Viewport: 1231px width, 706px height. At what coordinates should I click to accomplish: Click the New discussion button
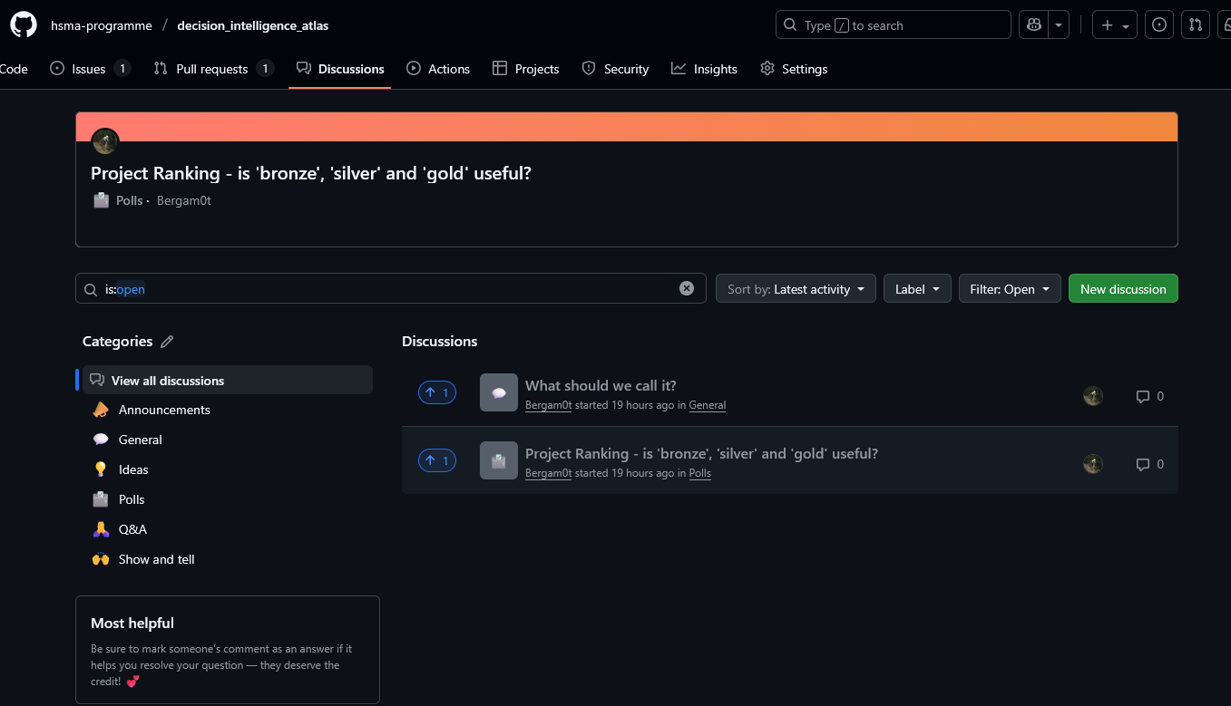pos(1122,289)
